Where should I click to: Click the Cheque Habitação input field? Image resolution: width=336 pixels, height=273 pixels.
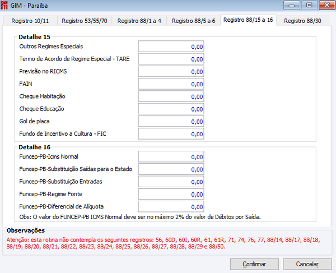click(171, 96)
